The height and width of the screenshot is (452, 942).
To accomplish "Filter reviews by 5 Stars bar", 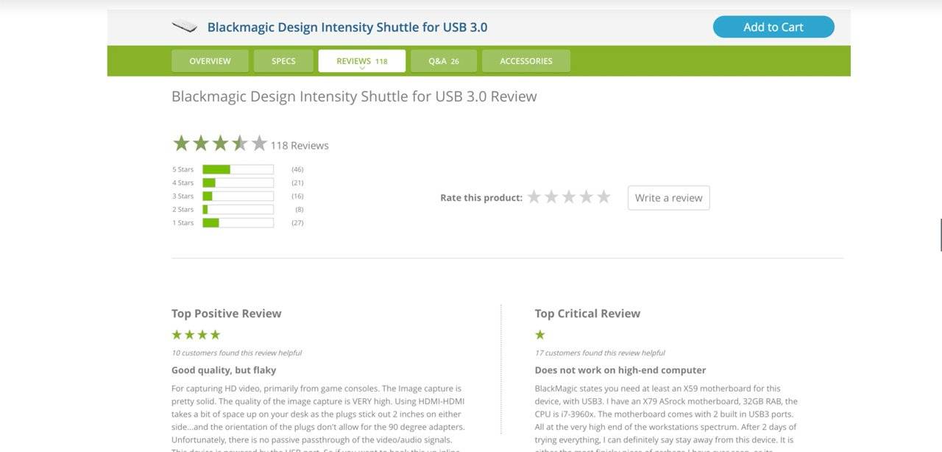I will 238,169.
